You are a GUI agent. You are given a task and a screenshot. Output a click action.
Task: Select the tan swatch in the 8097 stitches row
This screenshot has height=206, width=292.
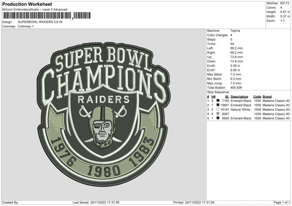(218, 114)
